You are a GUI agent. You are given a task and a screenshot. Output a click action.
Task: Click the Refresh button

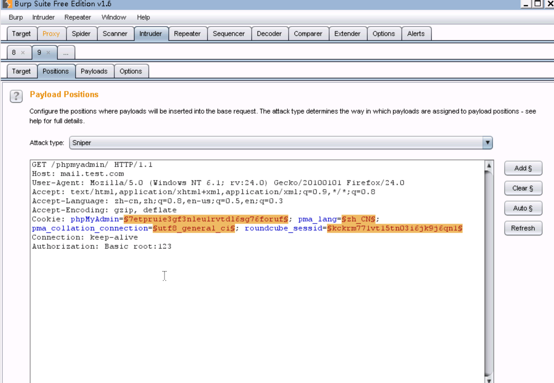coord(523,228)
